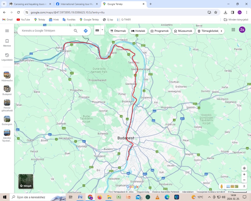Viewport: 251px width, 201px height.
Task: Open the Legutóbbiak recent places panel
Action: [7, 57]
